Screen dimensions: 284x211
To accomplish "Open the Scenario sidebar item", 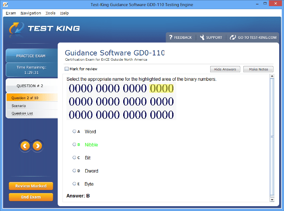I will [x=19, y=106].
